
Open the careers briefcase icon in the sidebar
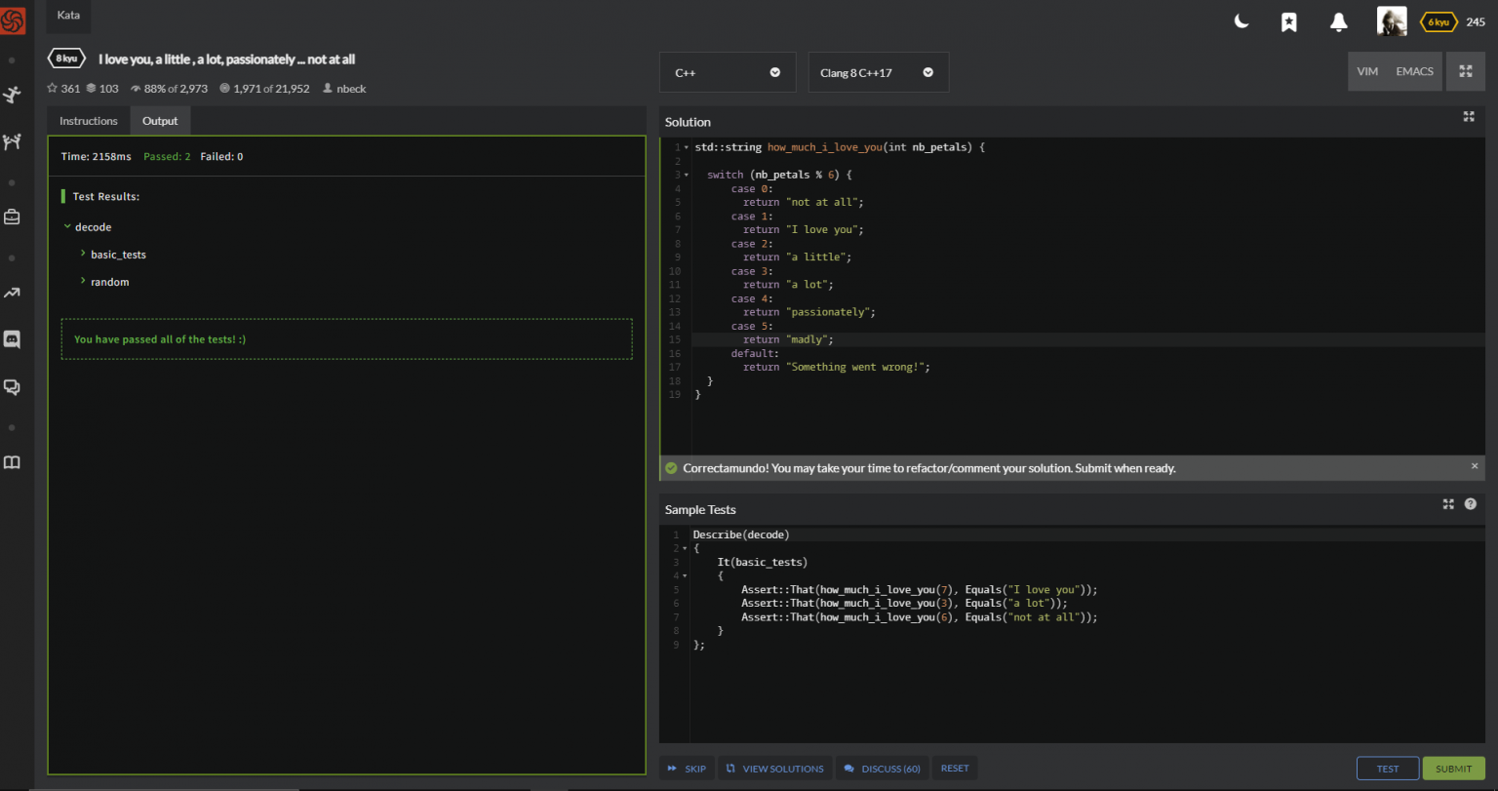[13, 217]
